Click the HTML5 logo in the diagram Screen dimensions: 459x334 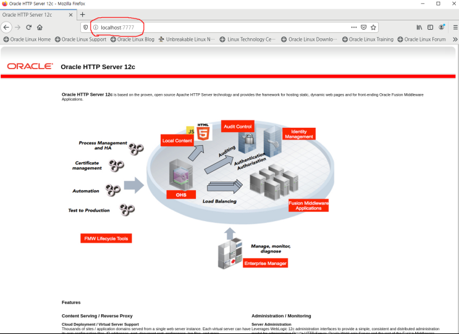coord(203,132)
